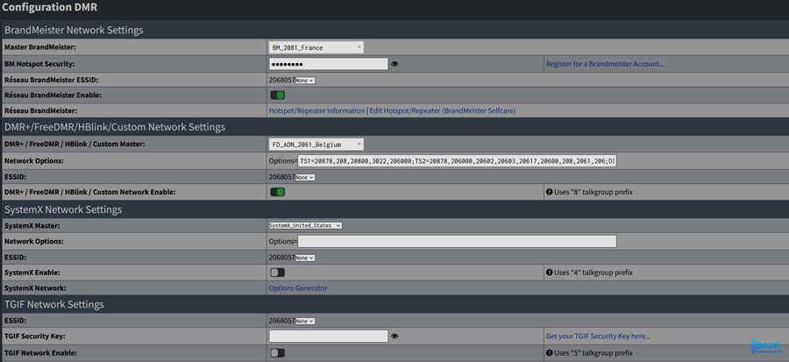
Task: Click Uses "4" talkgroup prefix note
Action: tap(594, 273)
